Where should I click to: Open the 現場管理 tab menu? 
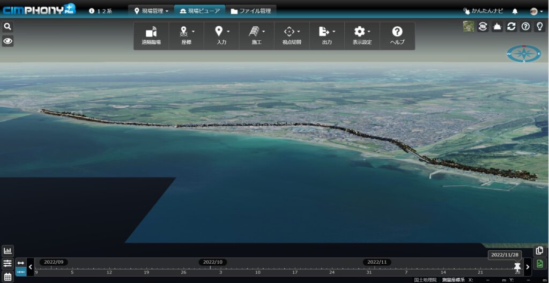pyautogui.click(x=151, y=11)
